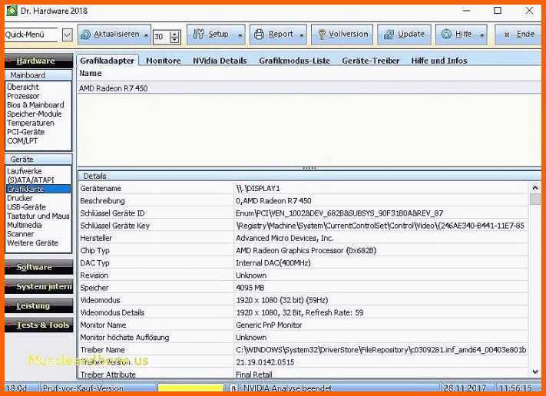The image size is (546, 396).
Task: Open the Hilfe dropdown arrow
Action: pos(482,35)
